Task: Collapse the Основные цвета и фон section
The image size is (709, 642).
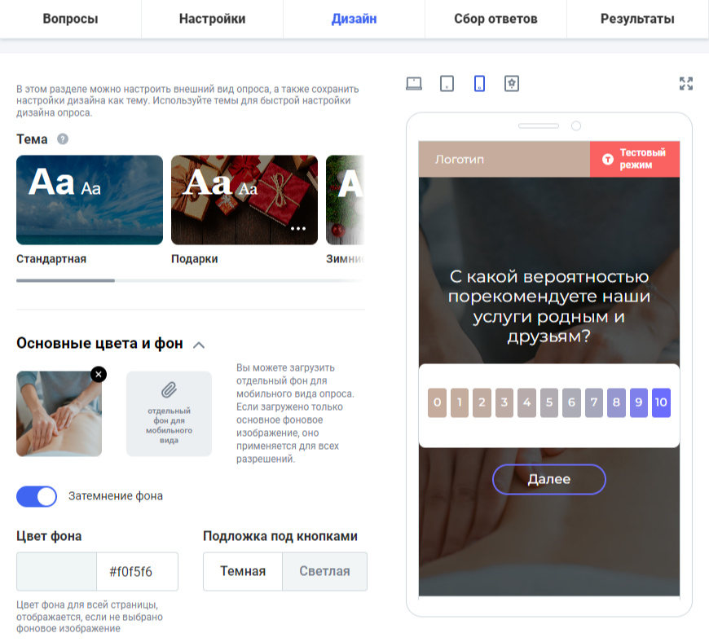Action: 199,345
